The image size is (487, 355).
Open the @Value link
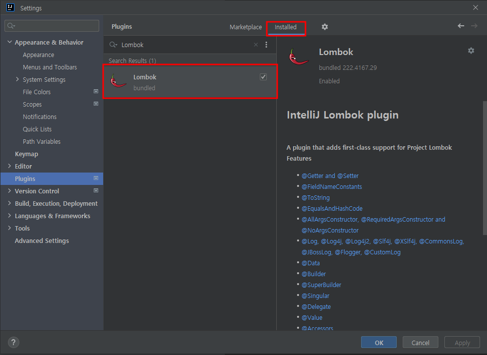point(312,318)
